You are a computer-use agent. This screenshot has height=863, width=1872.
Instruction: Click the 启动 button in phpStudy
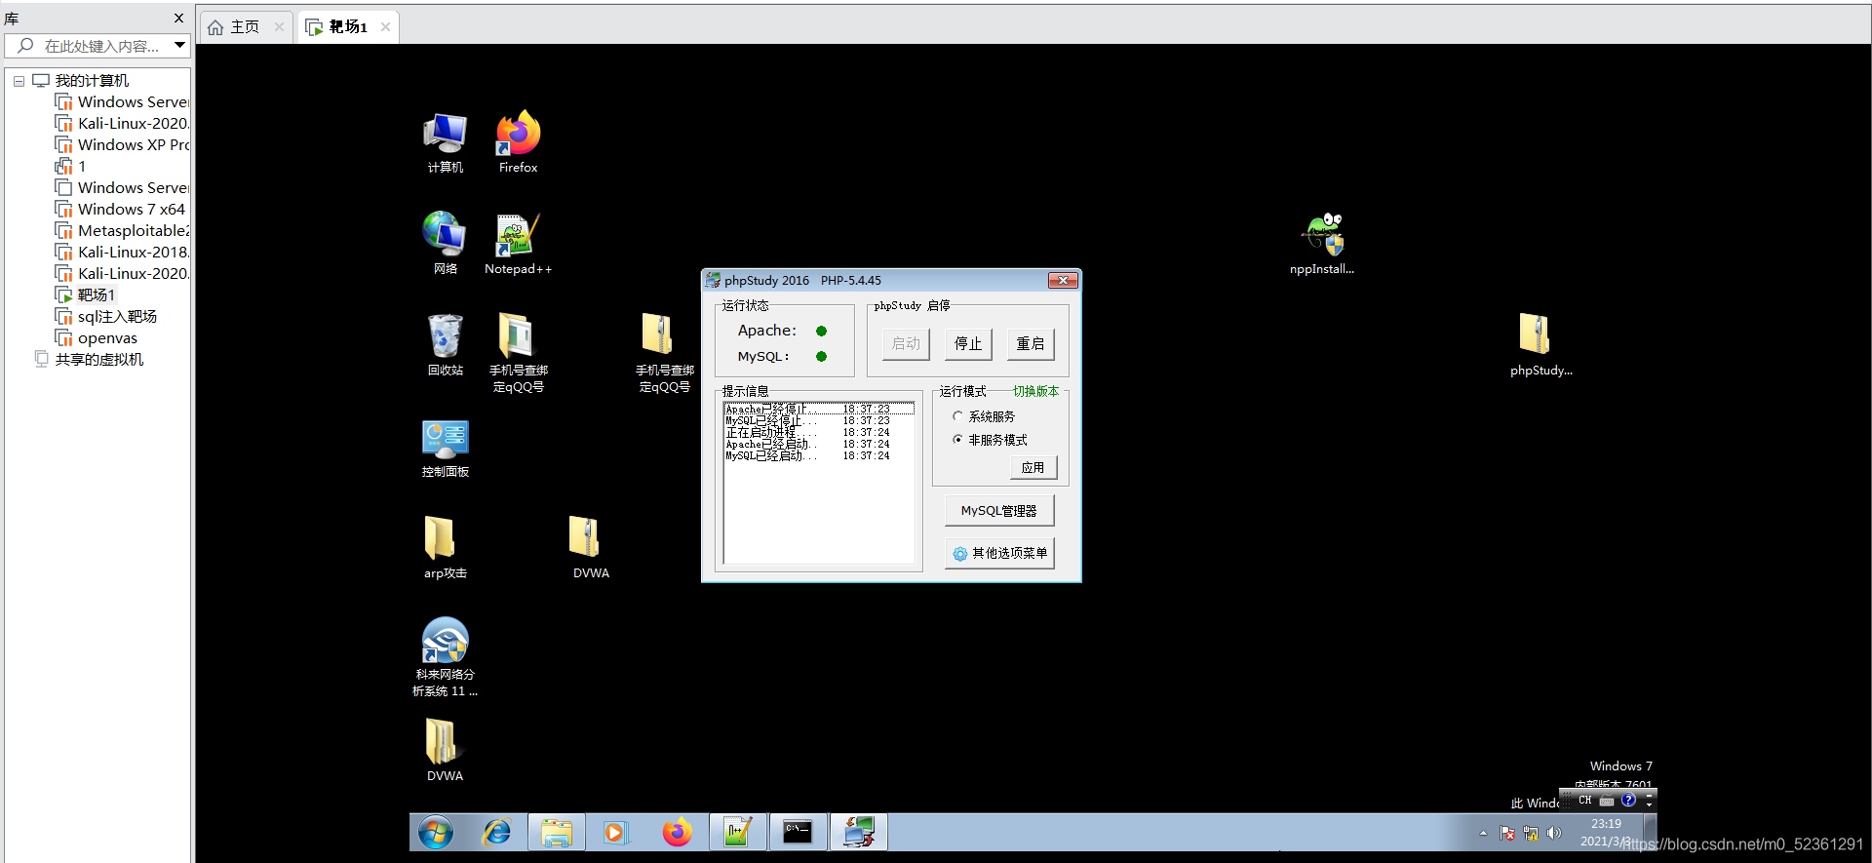906,344
